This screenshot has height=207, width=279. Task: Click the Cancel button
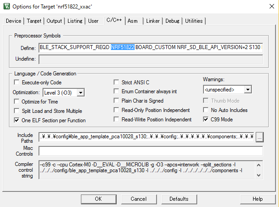coord(139,199)
